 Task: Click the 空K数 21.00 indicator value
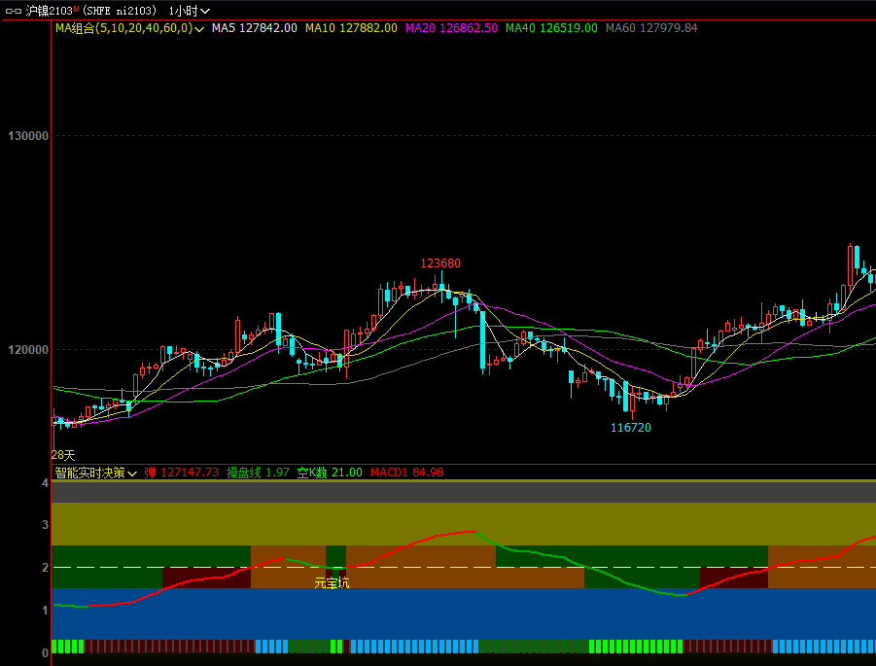pyautogui.click(x=330, y=473)
